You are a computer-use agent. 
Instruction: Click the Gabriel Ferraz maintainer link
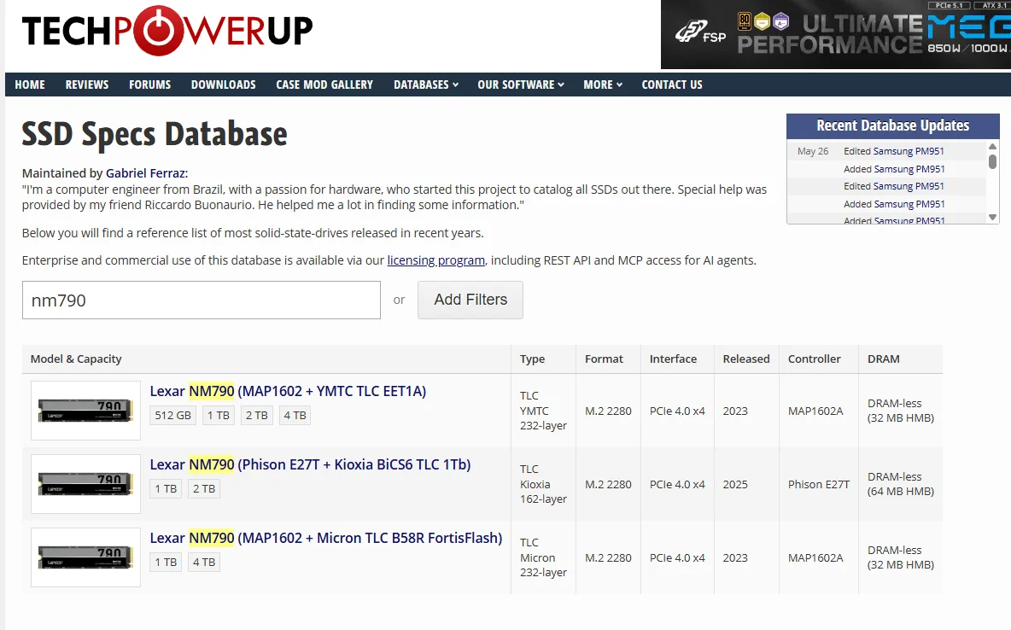coord(146,172)
